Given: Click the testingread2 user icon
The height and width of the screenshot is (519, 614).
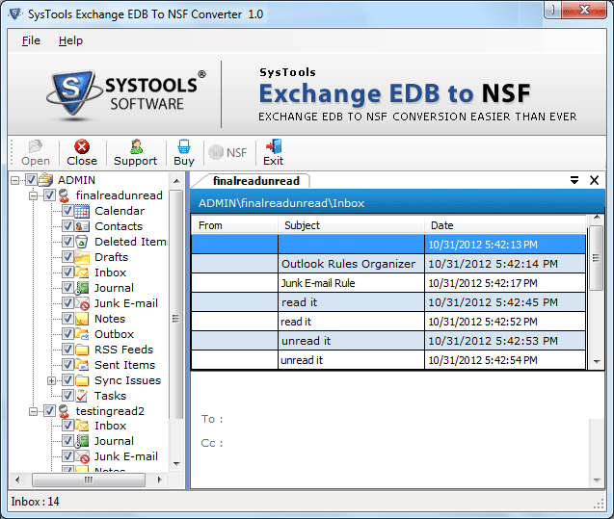Looking at the screenshot, I should [64, 411].
